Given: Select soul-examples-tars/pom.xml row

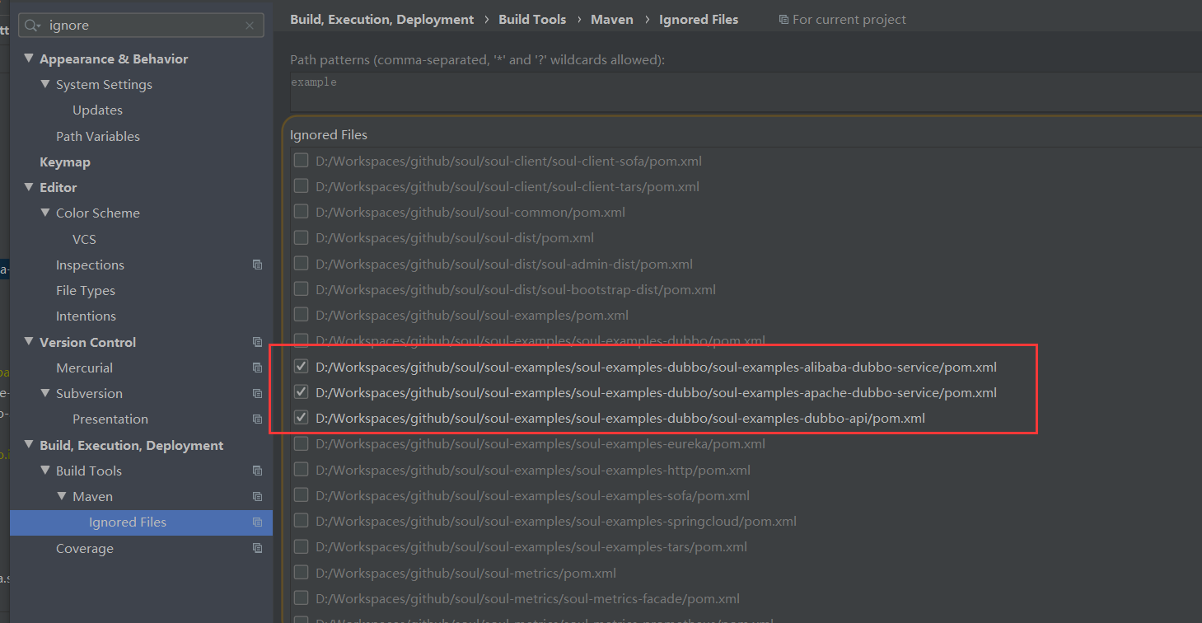Looking at the screenshot, I should point(531,546).
